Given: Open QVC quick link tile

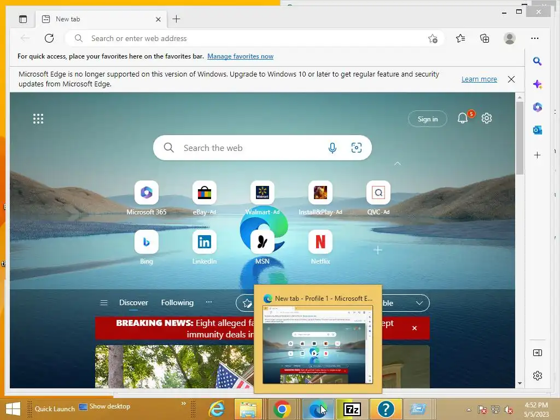Looking at the screenshot, I should (x=378, y=192).
